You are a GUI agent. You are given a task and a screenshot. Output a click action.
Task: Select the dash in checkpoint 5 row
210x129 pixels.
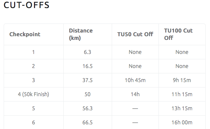click(135, 109)
